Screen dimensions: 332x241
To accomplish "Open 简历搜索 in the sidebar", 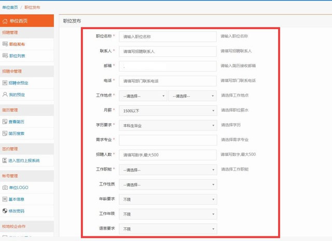I will click(17, 133).
